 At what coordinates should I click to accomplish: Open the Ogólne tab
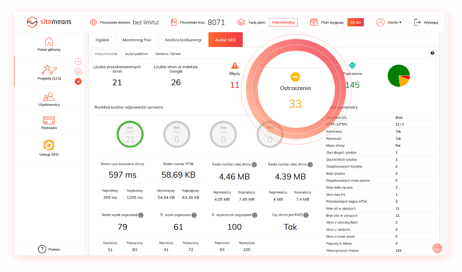[102, 40]
